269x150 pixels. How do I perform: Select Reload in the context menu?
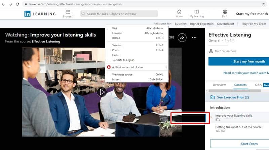[x=137, y=38]
